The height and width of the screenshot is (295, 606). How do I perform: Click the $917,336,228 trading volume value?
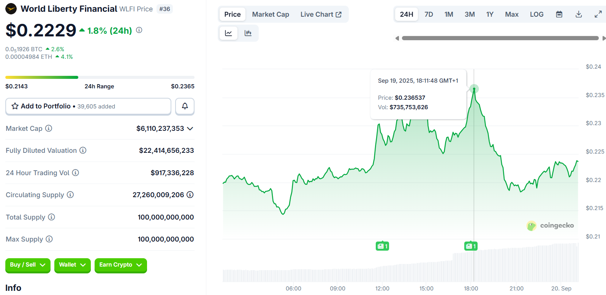(172, 173)
